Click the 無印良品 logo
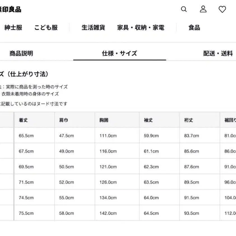 pos(11,10)
